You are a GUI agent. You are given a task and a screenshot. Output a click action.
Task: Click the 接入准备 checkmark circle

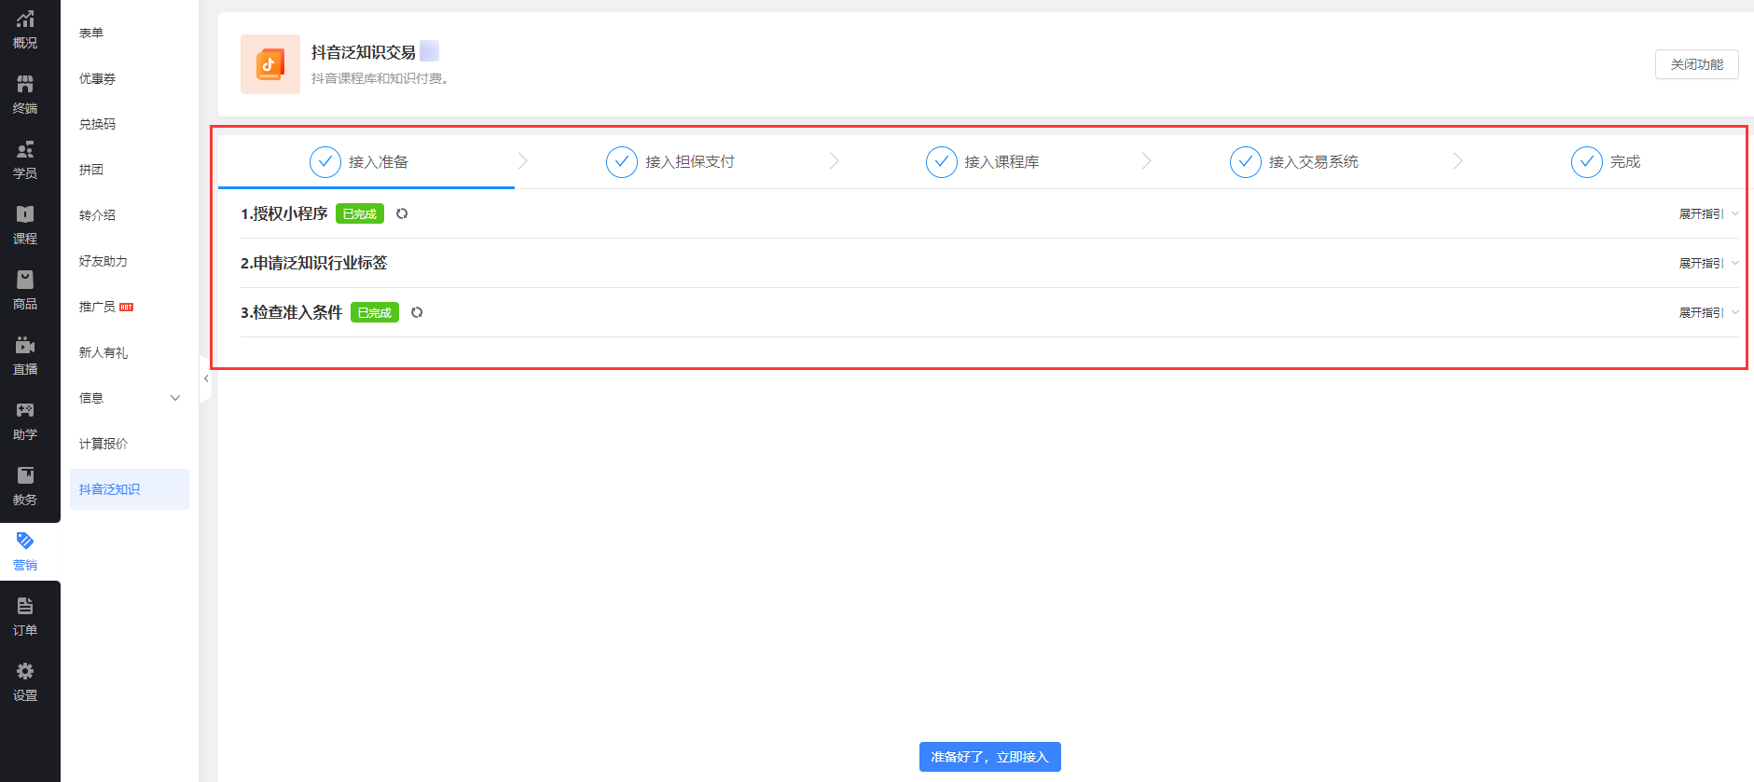(325, 161)
